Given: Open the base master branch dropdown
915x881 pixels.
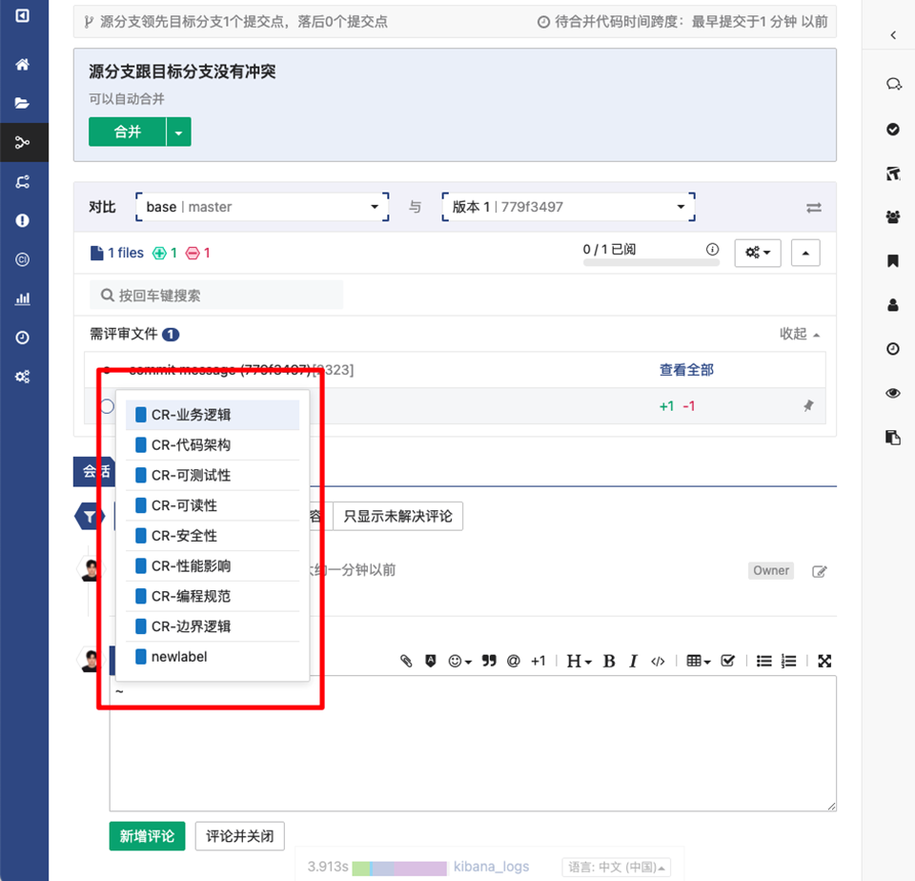Looking at the screenshot, I should [262, 207].
